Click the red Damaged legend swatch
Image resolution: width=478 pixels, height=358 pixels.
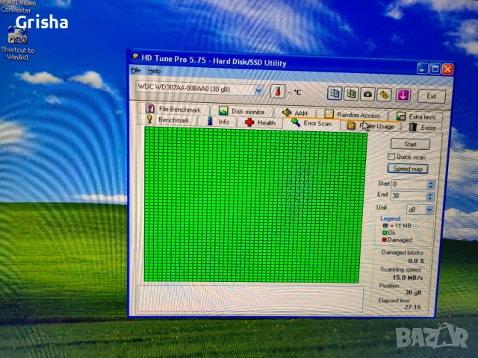point(384,239)
